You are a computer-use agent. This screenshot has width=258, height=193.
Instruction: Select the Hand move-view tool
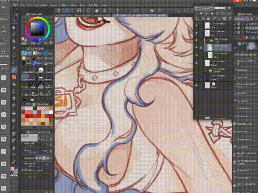14,27
